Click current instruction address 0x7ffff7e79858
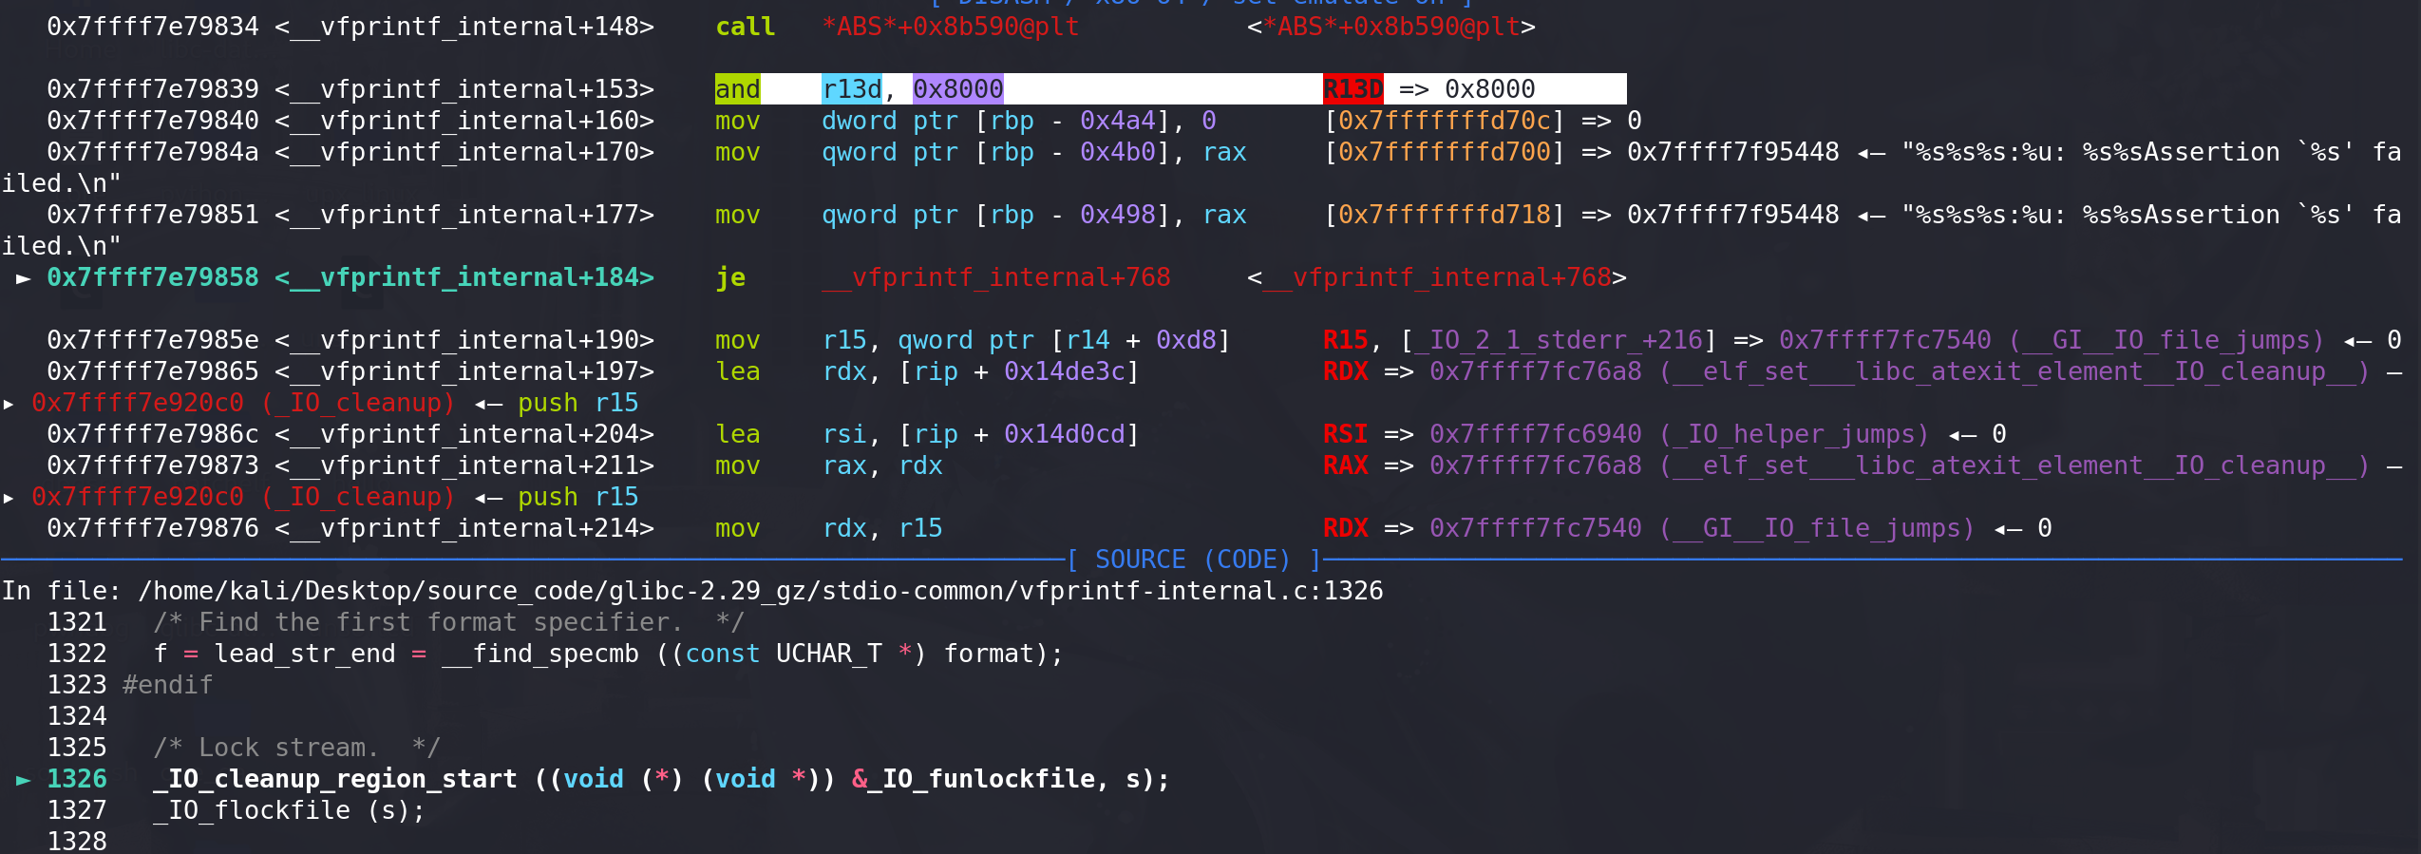 tap(153, 277)
